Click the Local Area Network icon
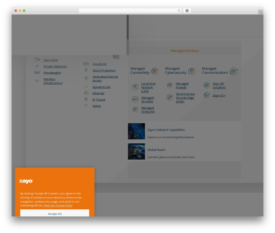Viewport: 275px width, 233px height. click(135, 87)
